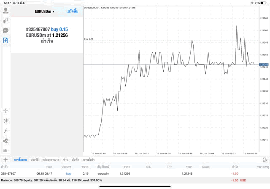This screenshot has width=270, height=189.
Task: Tap the 1.21260 price axis label
Action: pyautogui.click(x=264, y=30)
